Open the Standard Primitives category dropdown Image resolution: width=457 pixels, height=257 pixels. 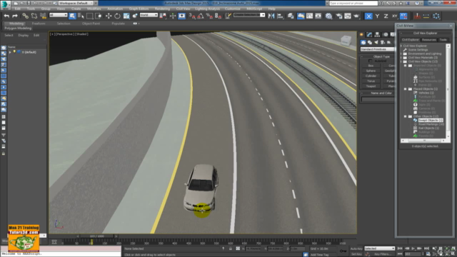pyautogui.click(x=378, y=49)
